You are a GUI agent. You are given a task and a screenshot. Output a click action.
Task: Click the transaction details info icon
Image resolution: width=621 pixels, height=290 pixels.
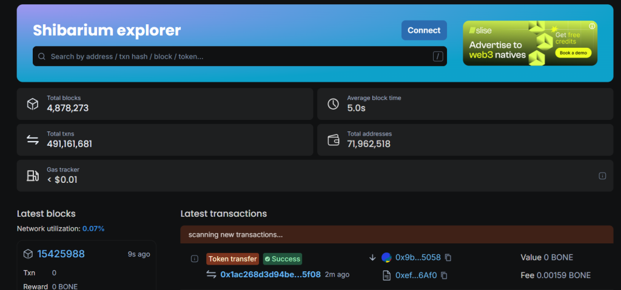click(x=195, y=259)
